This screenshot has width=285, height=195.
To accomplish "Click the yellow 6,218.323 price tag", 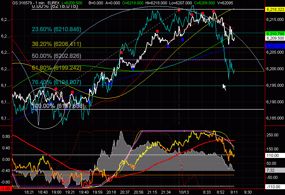I will point(275,9).
